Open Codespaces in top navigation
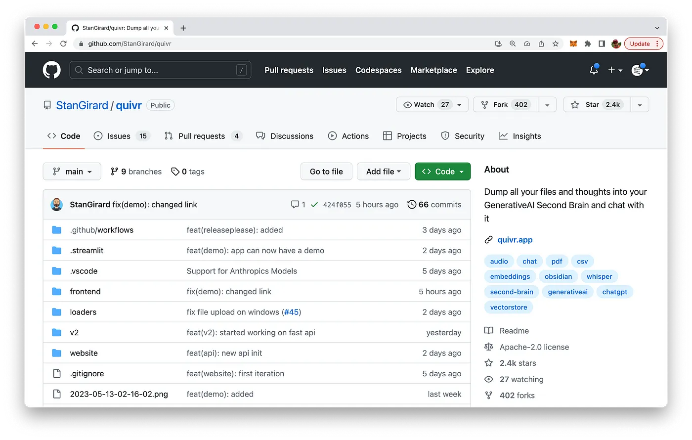692x440 pixels. tap(379, 70)
